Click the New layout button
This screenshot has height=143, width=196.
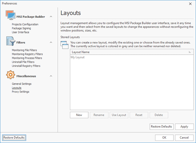[79, 115]
